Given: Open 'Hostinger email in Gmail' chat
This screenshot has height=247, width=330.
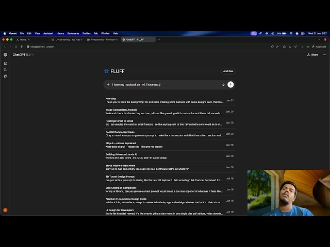Looking at the screenshot, I should pos(170,122).
